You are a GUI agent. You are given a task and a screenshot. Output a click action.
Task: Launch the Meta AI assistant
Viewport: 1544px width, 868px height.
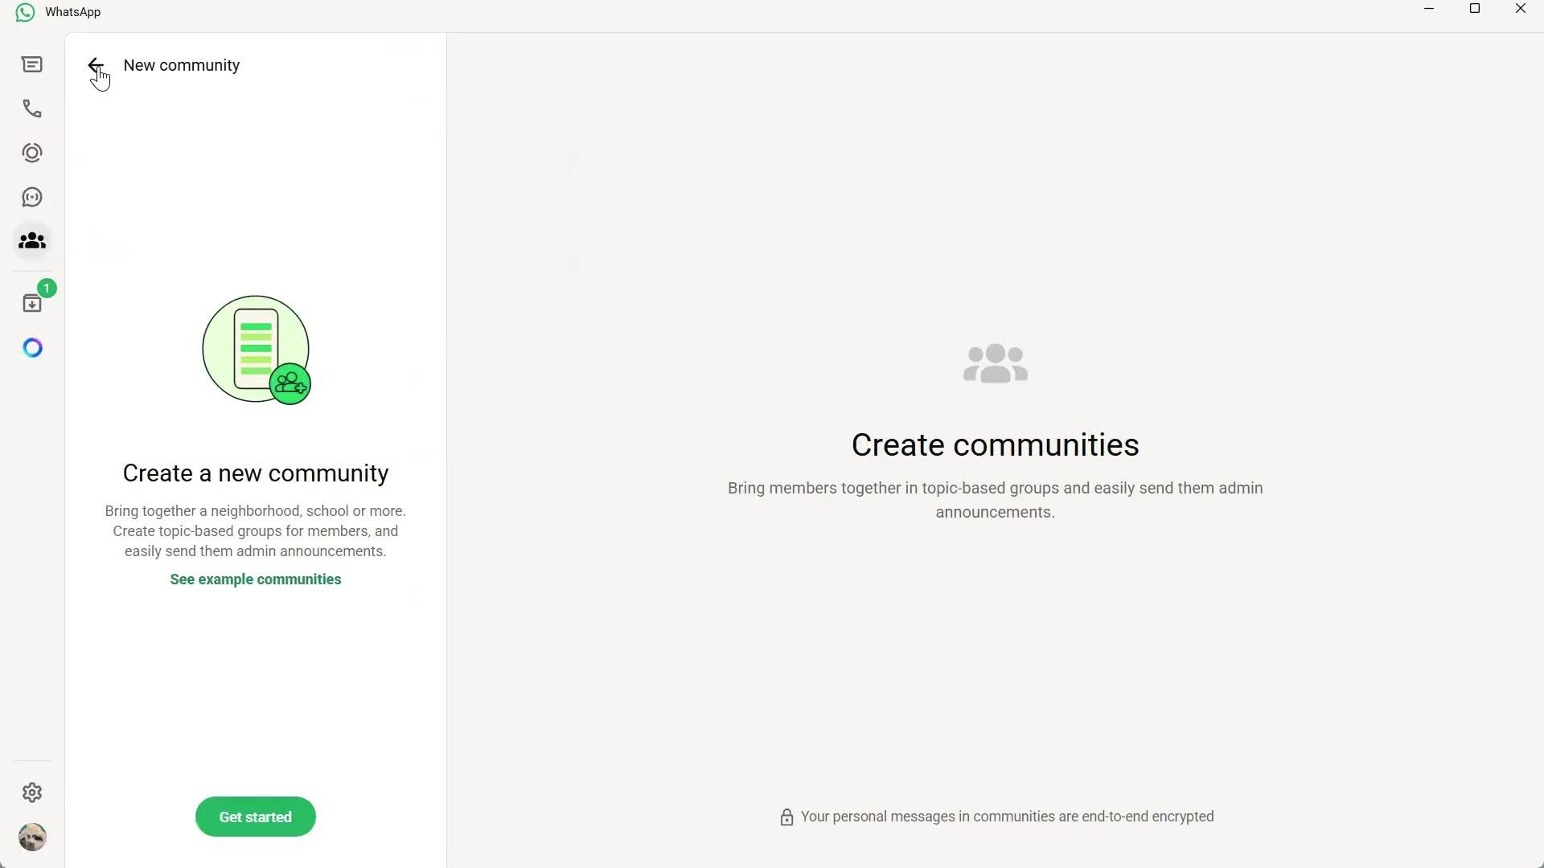[32, 347]
